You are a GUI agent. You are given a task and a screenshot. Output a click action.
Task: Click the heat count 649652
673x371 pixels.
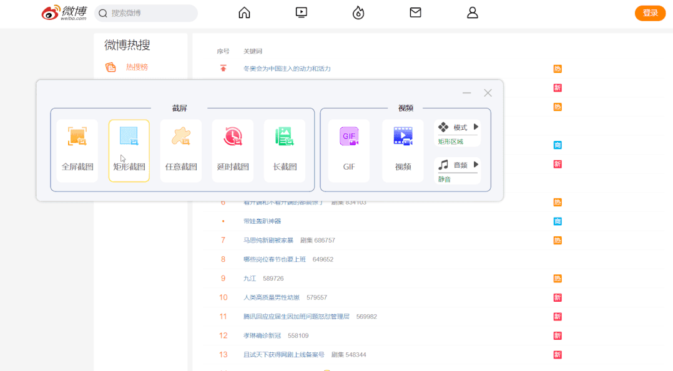323,259
